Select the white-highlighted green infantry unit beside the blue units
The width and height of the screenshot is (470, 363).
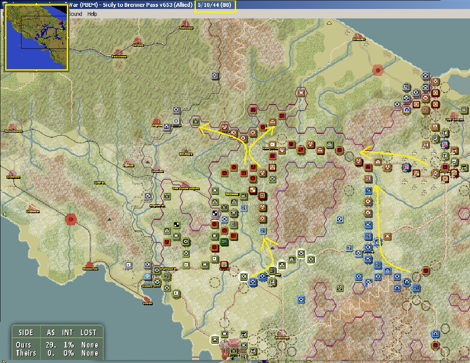[243, 276]
